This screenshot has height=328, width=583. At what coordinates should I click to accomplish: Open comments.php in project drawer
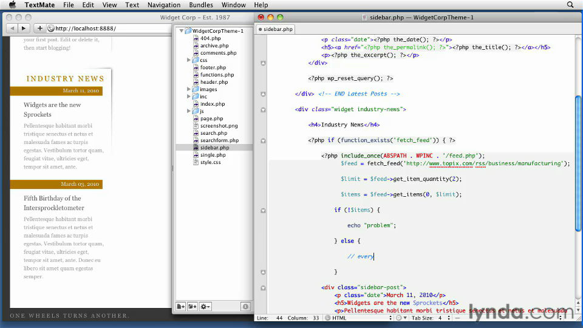[x=218, y=53]
